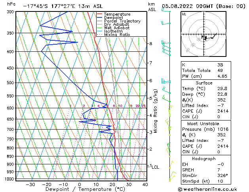Click the Dewpoint legend entry
The image size is (249, 192).
click(x=113, y=18)
